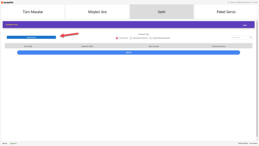259x146 pixels.
Task: Open the Tüm Masalar tab
Action: pyautogui.click(x=33, y=12)
